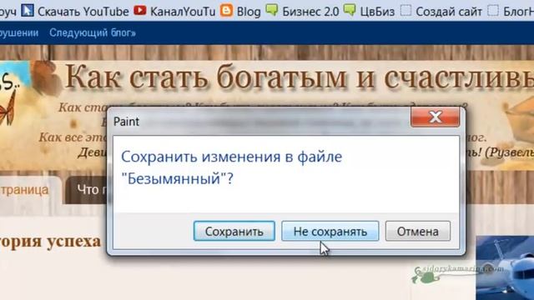
Task: Close the Paint dialog with the red X
Action: (436, 117)
